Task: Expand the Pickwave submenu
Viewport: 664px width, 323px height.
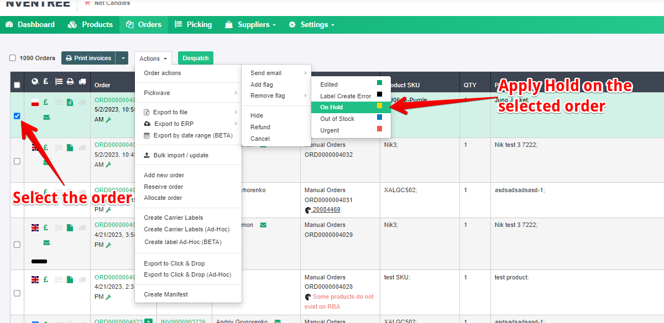Action: click(x=188, y=93)
